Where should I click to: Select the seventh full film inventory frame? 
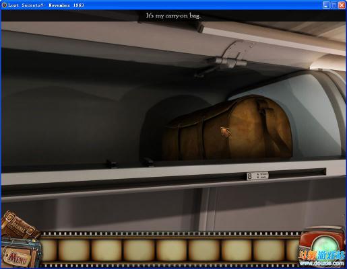click(x=269, y=250)
